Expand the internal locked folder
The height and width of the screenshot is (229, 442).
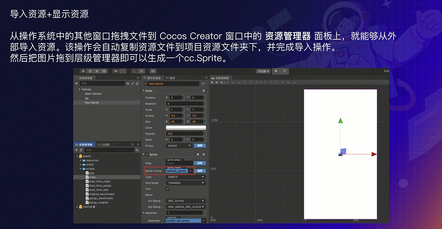77,207
